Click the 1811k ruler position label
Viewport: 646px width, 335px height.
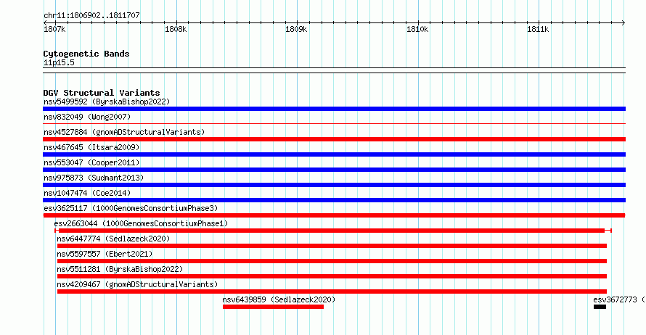click(538, 29)
